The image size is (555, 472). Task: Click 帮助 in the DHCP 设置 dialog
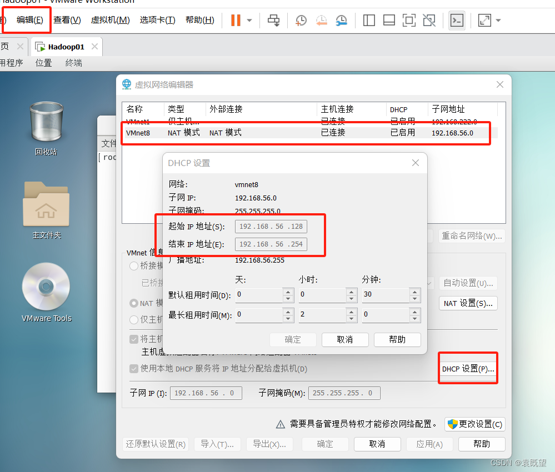(397, 340)
